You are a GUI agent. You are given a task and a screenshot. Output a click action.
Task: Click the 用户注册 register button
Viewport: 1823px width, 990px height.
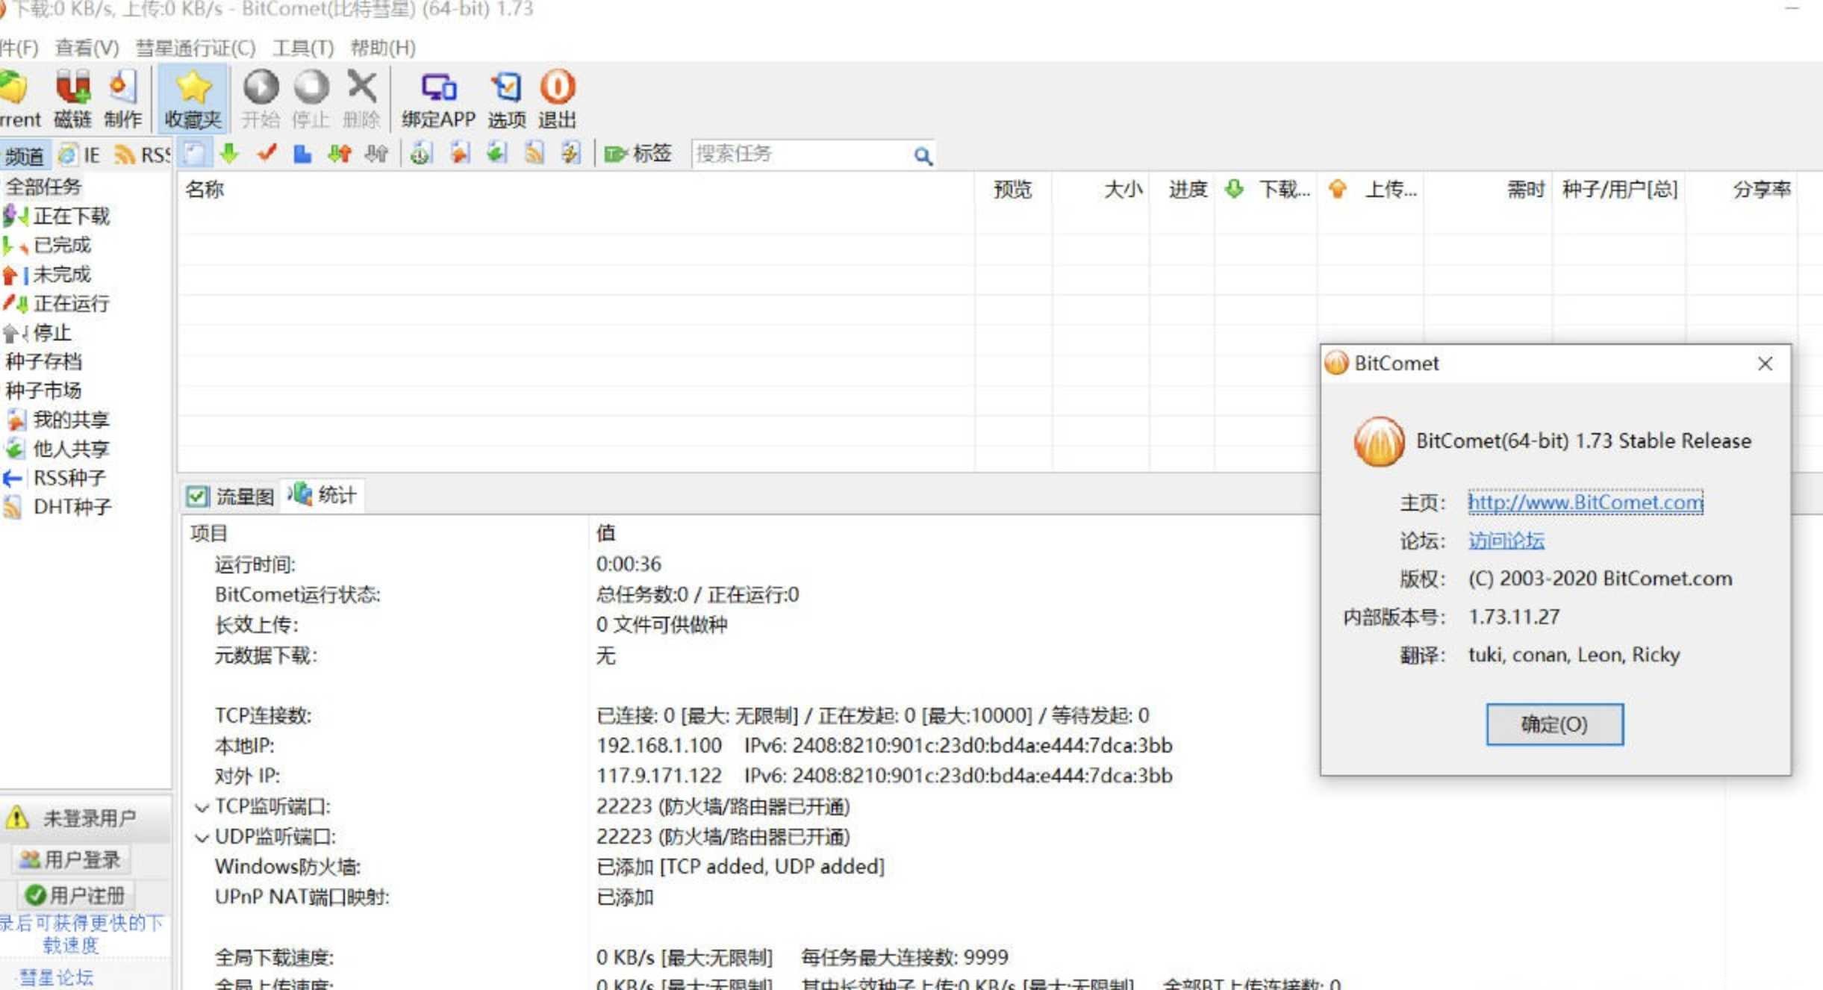point(74,894)
